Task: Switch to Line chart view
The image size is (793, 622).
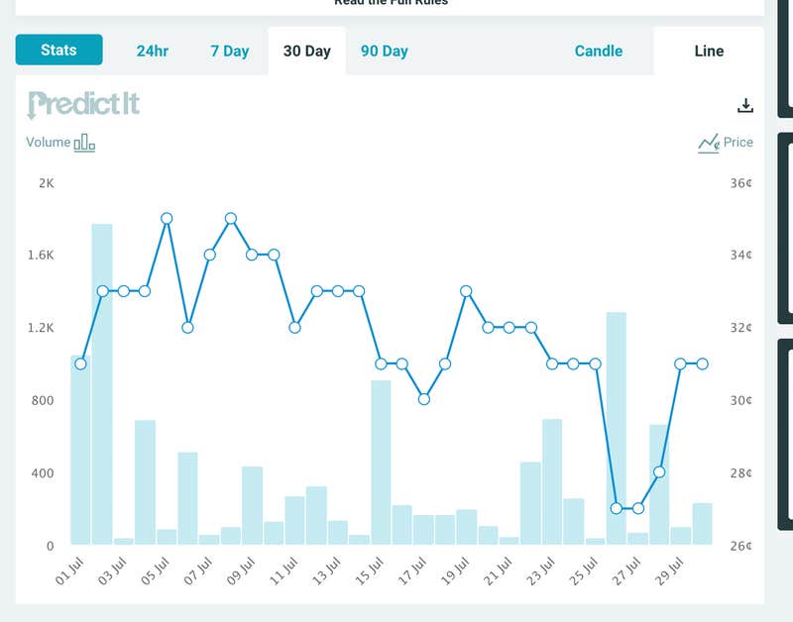Action: pos(709,51)
